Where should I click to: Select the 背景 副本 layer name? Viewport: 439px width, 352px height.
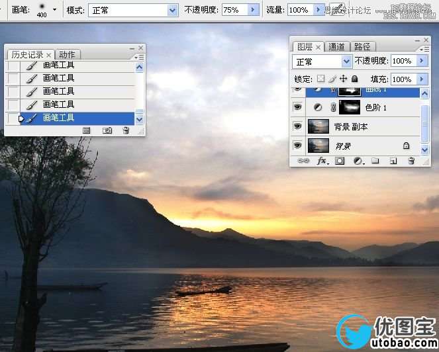click(351, 127)
